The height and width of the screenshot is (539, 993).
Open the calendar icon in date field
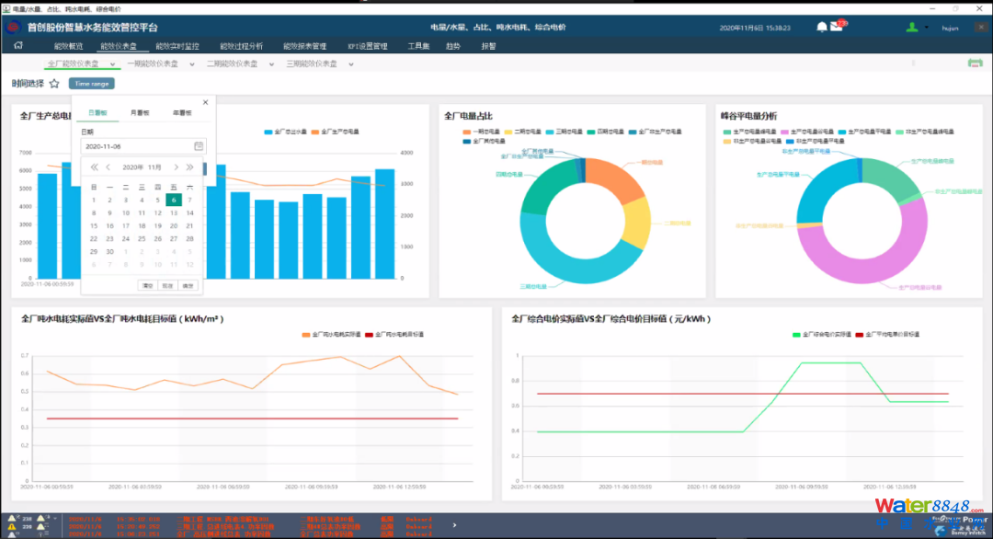point(199,146)
